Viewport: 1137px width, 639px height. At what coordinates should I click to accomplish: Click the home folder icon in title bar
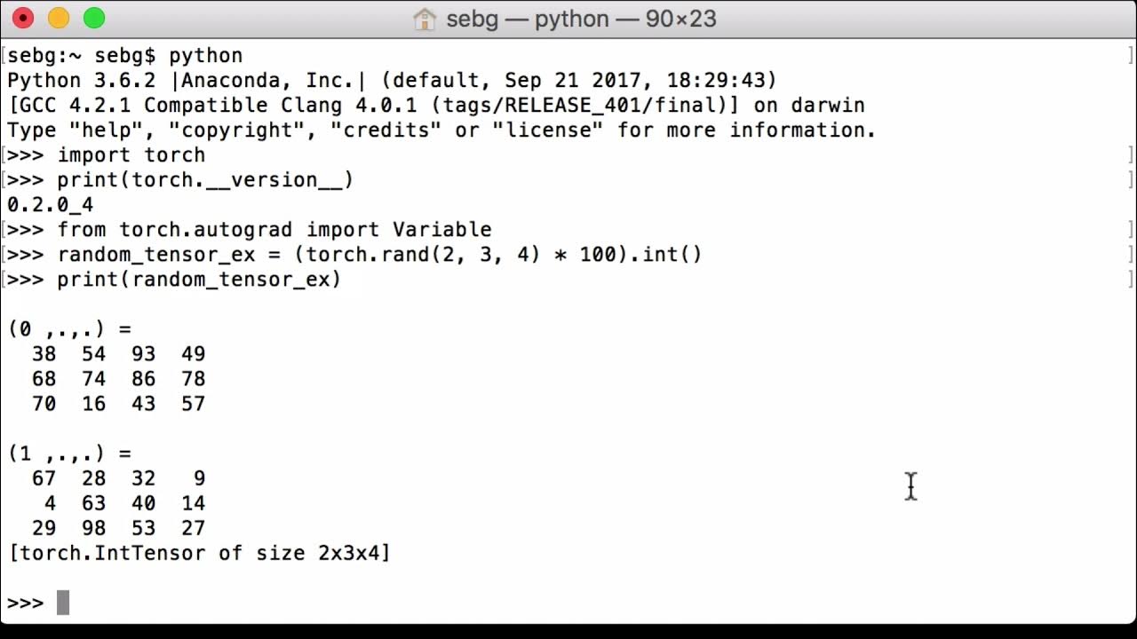click(425, 19)
